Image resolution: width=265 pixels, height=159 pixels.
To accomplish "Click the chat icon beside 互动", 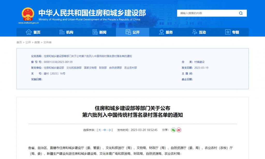I will [x=195, y=32].
